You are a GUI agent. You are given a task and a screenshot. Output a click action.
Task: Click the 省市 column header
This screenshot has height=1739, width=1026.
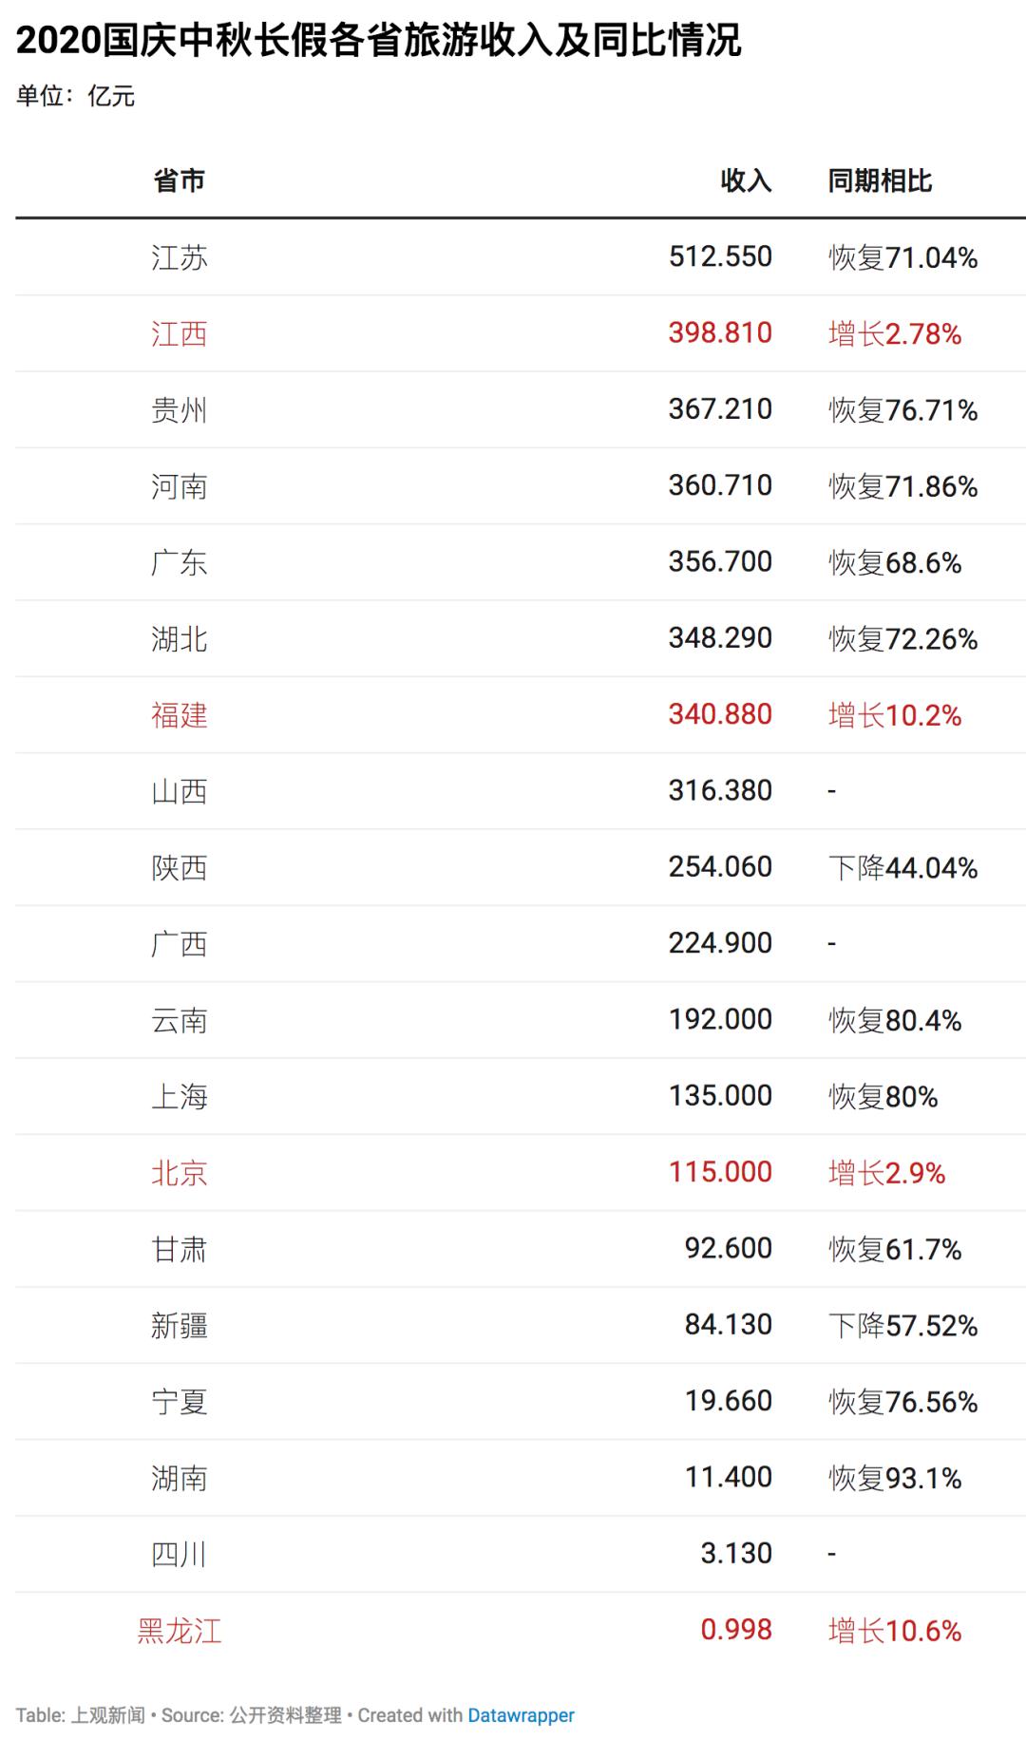click(179, 180)
